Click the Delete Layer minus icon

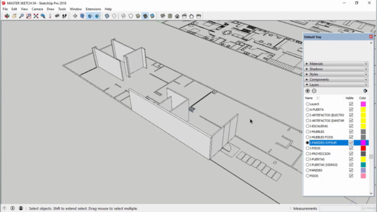point(314,91)
